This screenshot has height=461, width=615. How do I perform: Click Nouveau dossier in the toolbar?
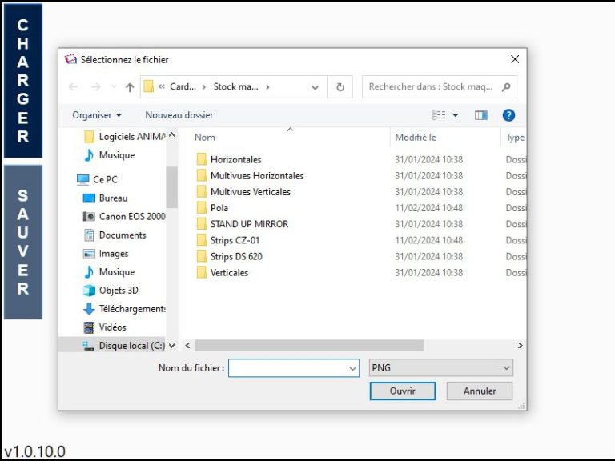pyautogui.click(x=179, y=115)
